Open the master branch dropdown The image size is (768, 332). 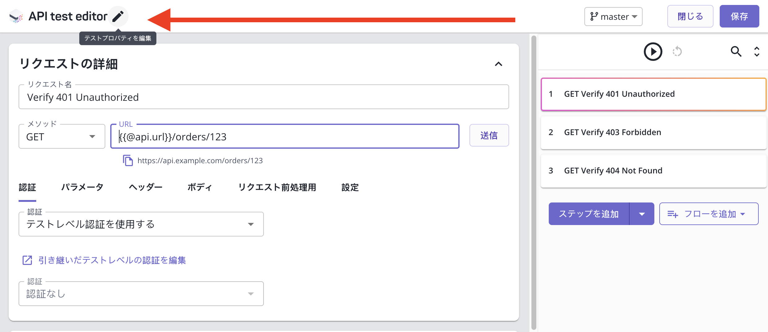[x=613, y=16]
